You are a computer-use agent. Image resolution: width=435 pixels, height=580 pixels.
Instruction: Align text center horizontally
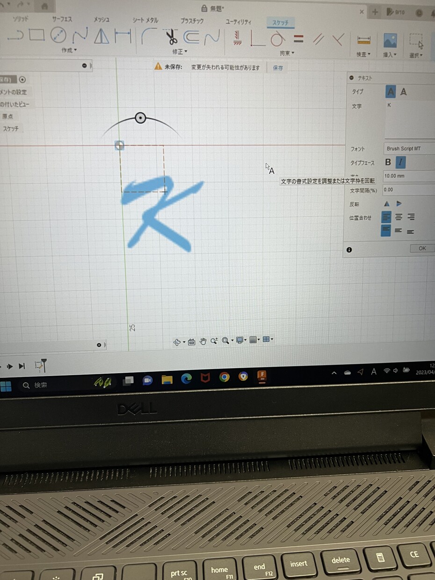pyautogui.click(x=399, y=217)
